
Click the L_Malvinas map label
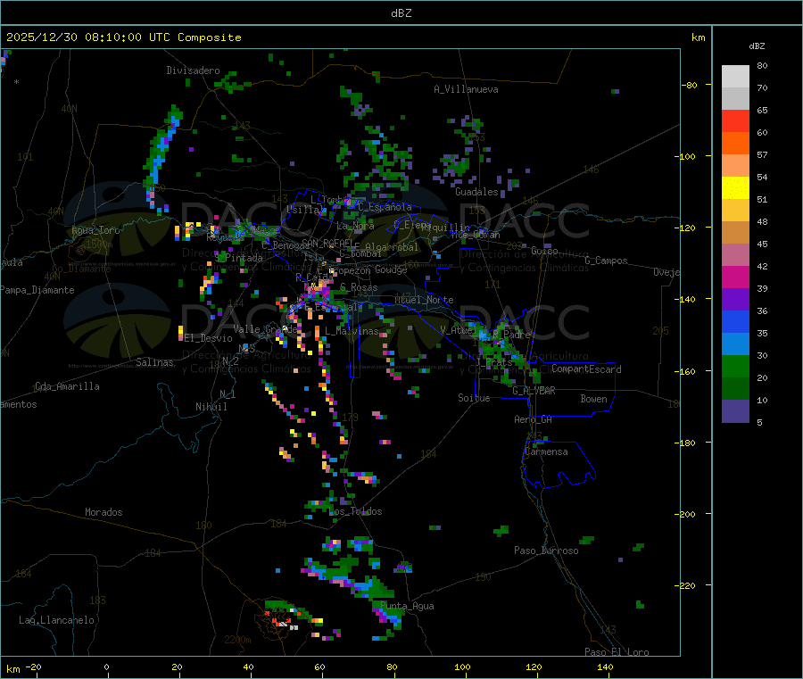(x=352, y=331)
